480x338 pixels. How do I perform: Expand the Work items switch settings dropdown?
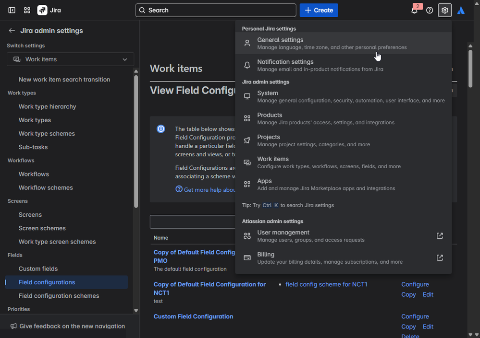71,59
